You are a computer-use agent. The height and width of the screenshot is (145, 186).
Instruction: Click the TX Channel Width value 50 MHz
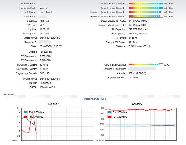click(x=43, y=65)
